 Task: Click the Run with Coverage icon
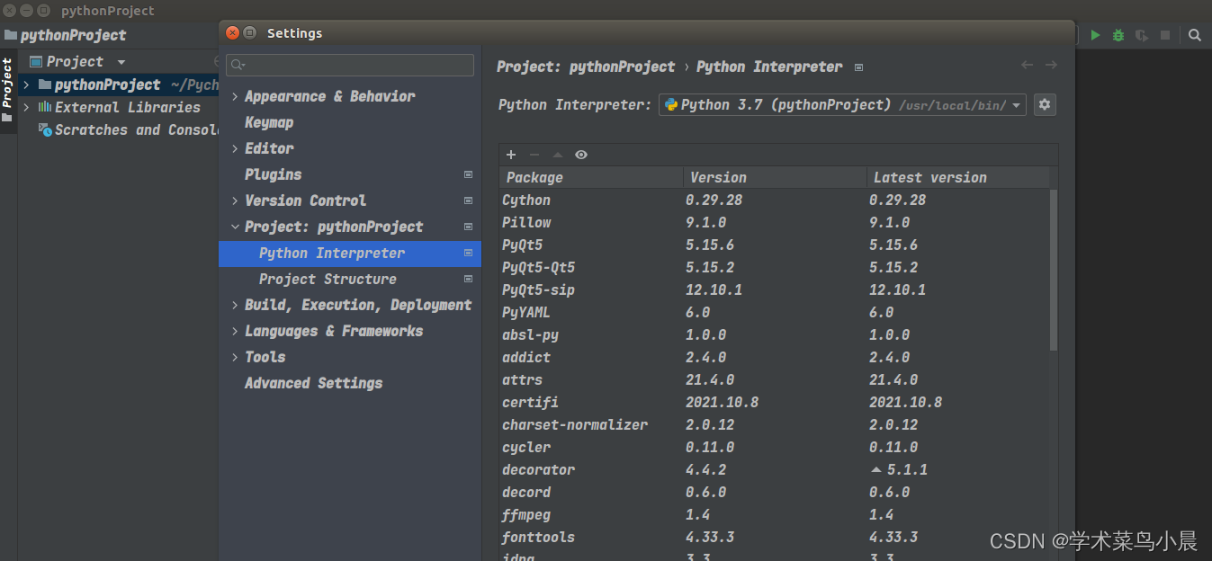point(1142,35)
